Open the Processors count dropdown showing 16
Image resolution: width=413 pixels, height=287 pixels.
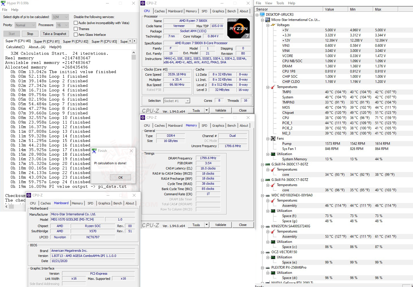pyautogui.click(x=62, y=25)
